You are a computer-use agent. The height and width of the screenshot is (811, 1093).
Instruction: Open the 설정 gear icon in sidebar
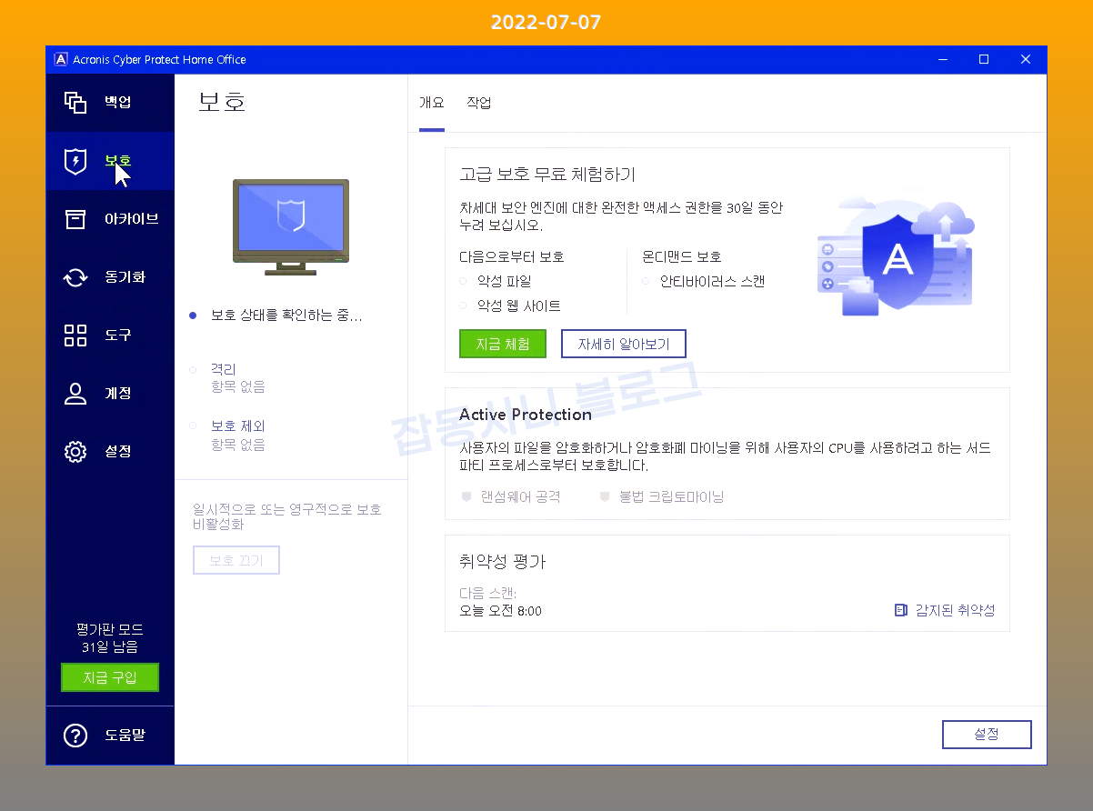[75, 452]
